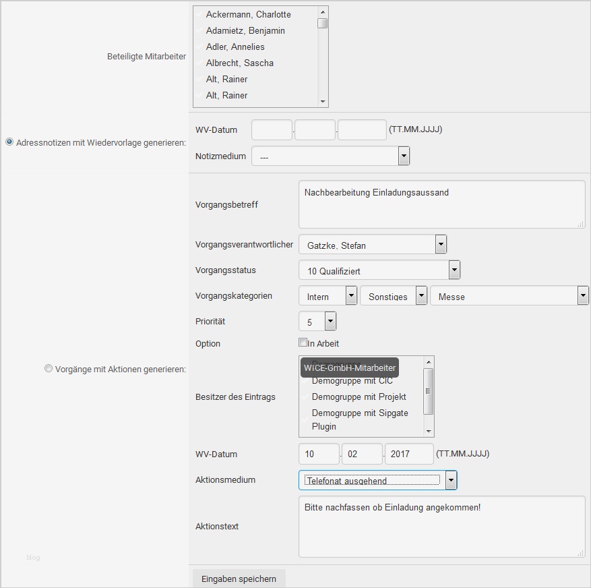This screenshot has width=591, height=588.
Task: Click scroll-down arrow of Besitzer list
Action: [x=429, y=431]
